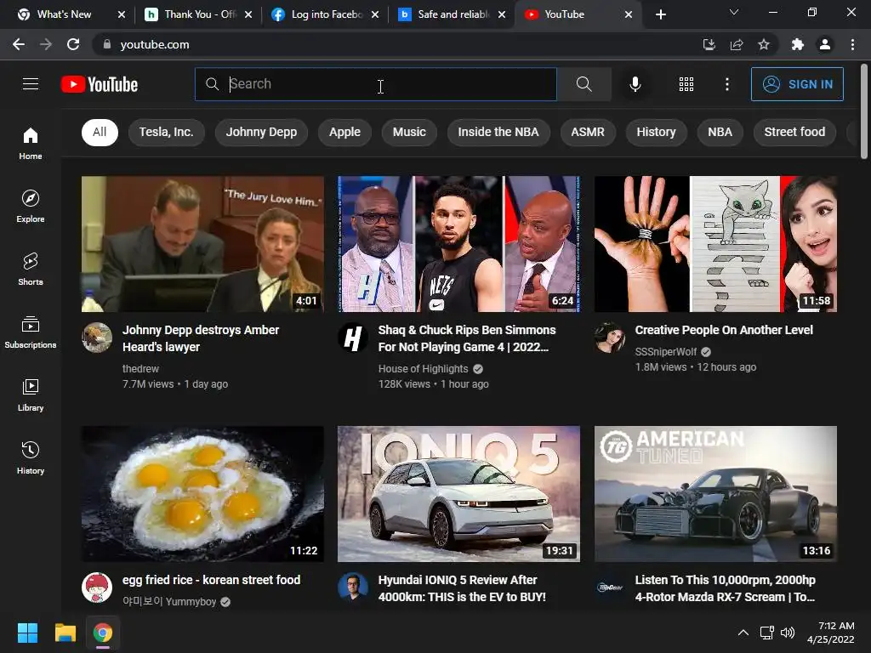The width and height of the screenshot is (871, 653).
Task: Show hidden system tray icons
Action: pyautogui.click(x=743, y=633)
